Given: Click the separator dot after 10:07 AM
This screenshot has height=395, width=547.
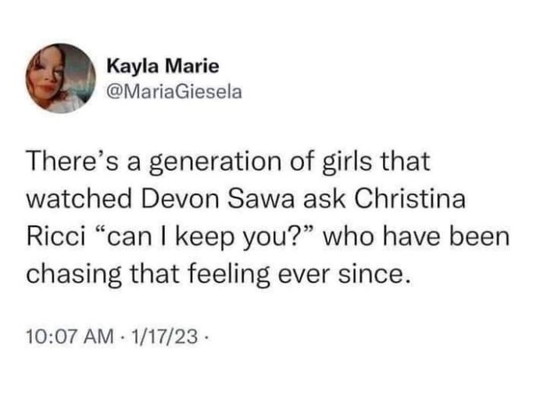Looking at the screenshot, I should [122, 337].
